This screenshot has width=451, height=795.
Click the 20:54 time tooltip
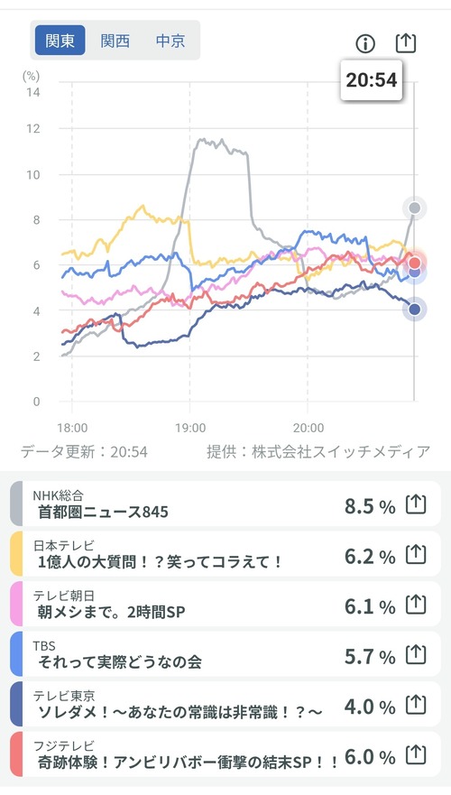372,80
